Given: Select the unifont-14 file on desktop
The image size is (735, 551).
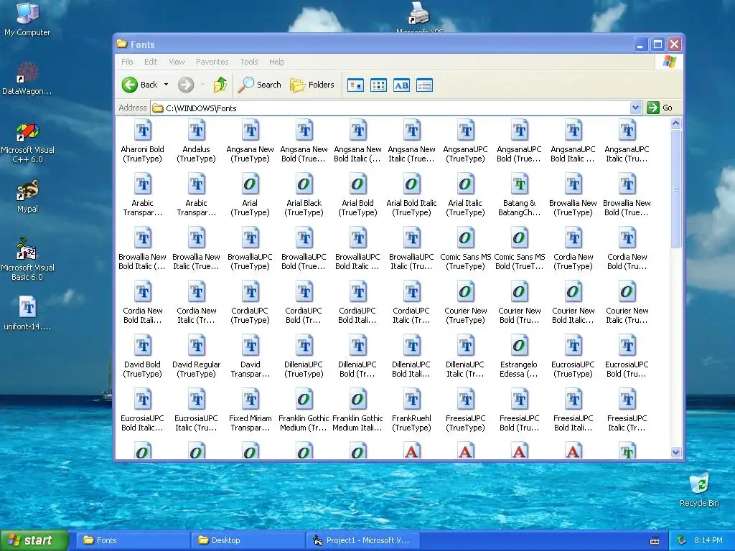Looking at the screenshot, I should (27, 314).
